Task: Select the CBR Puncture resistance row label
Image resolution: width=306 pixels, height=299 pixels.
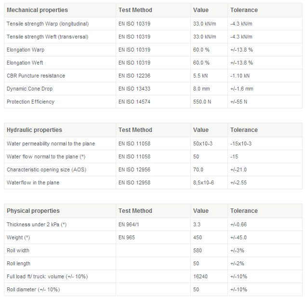Action: pos(36,76)
